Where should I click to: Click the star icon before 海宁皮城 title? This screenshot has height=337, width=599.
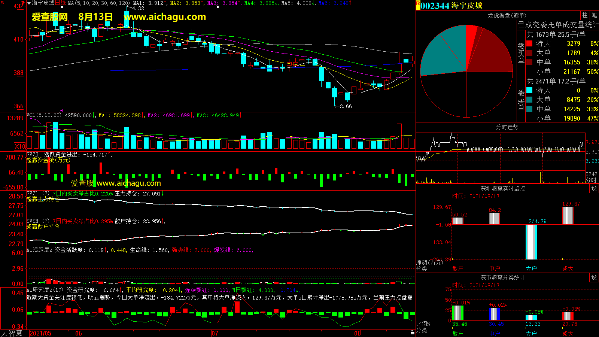pos(29,3)
